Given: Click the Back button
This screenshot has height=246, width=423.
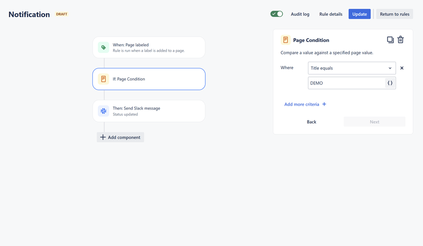Looking at the screenshot, I should click(311, 122).
